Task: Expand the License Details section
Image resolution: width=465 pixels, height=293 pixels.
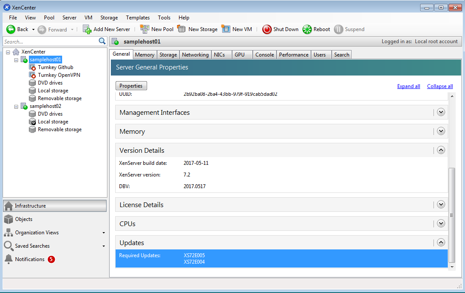Action: click(441, 205)
